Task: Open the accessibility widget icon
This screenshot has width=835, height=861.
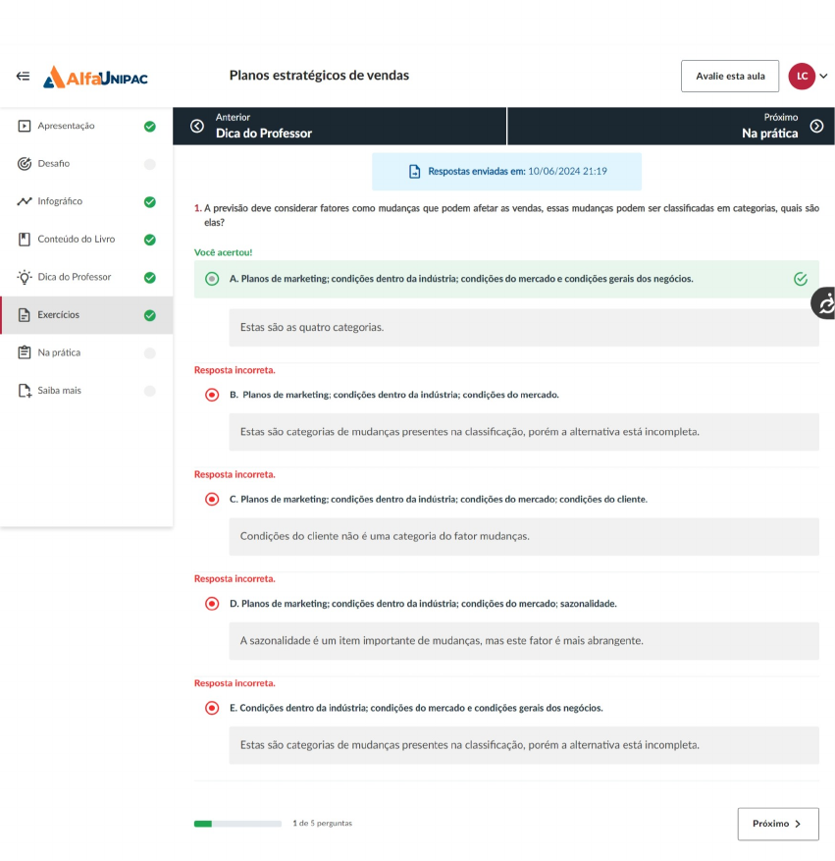Action: 825,304
